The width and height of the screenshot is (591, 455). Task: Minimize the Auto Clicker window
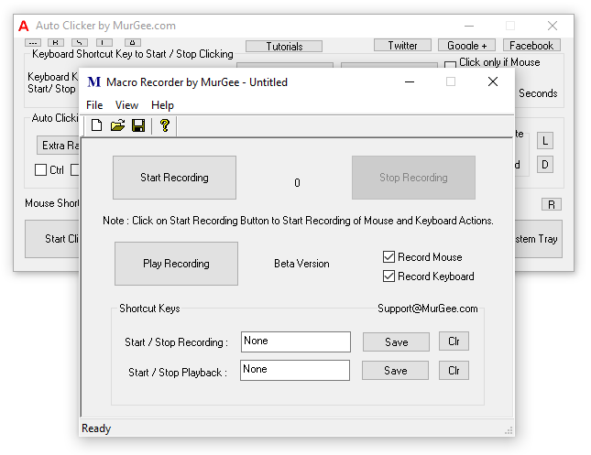[x=469, y=26]
